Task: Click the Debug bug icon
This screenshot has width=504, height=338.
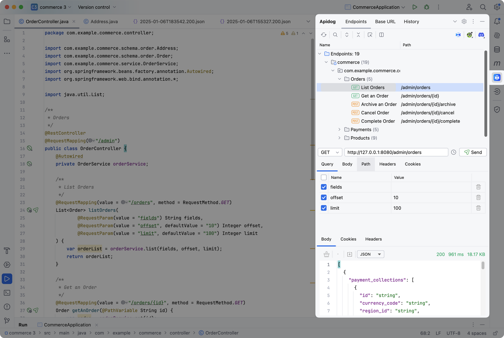Action: (x=427, y=7)
